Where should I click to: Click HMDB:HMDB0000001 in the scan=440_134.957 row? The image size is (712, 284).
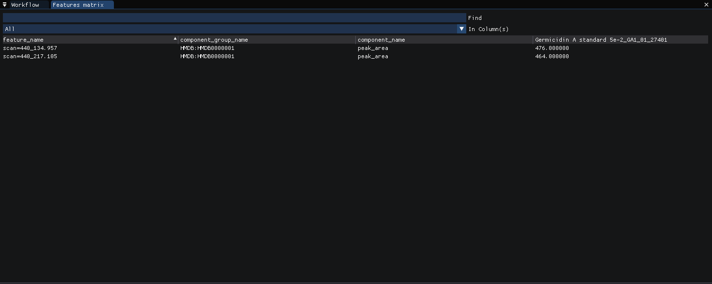click(x=207, y=48)
